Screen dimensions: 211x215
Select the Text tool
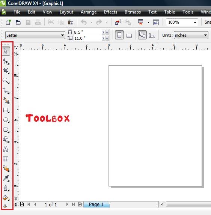click(6, 149)
